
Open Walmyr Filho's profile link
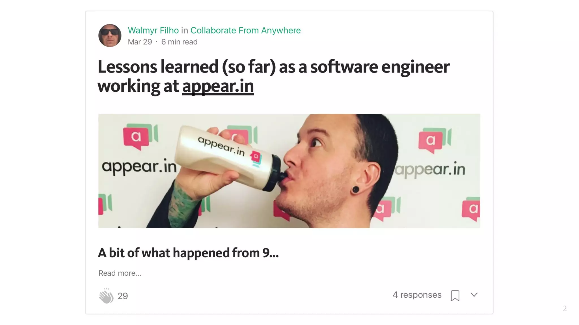153,30
